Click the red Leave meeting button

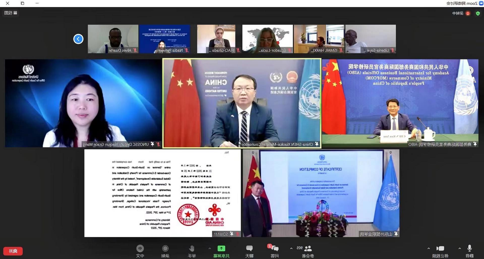coord(13,251)
